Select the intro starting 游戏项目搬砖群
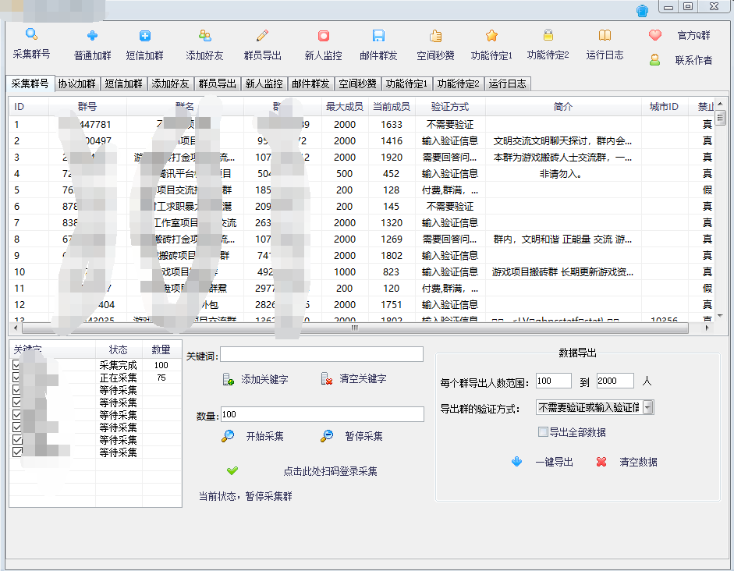The image size is (734, 571). point(563,272)
